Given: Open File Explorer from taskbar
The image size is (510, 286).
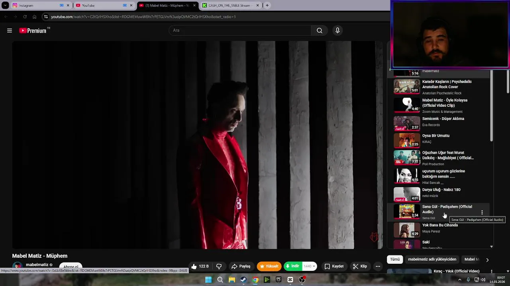Looking at the screenshot, I should pos(231,280).
